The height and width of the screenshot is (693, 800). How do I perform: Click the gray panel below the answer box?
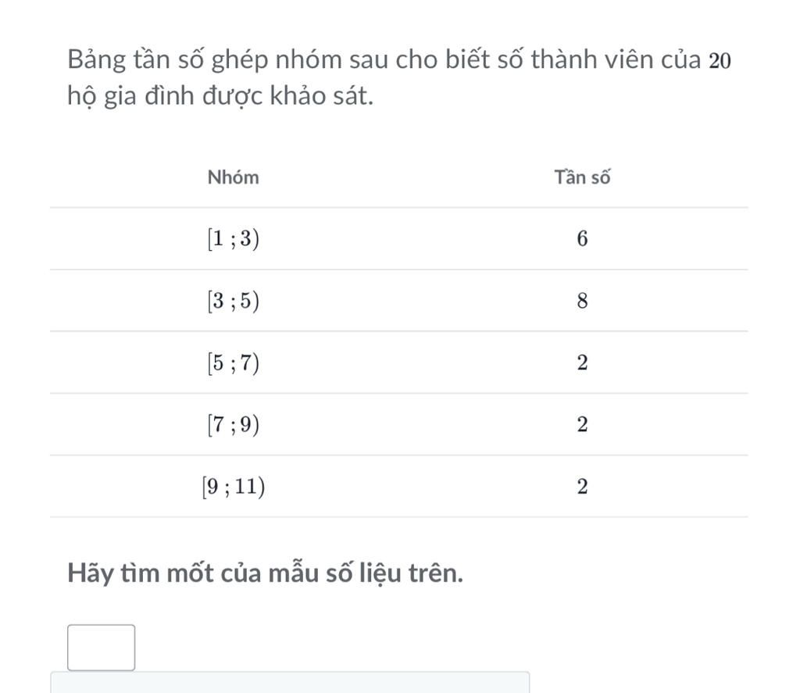[x=290, y=682]
